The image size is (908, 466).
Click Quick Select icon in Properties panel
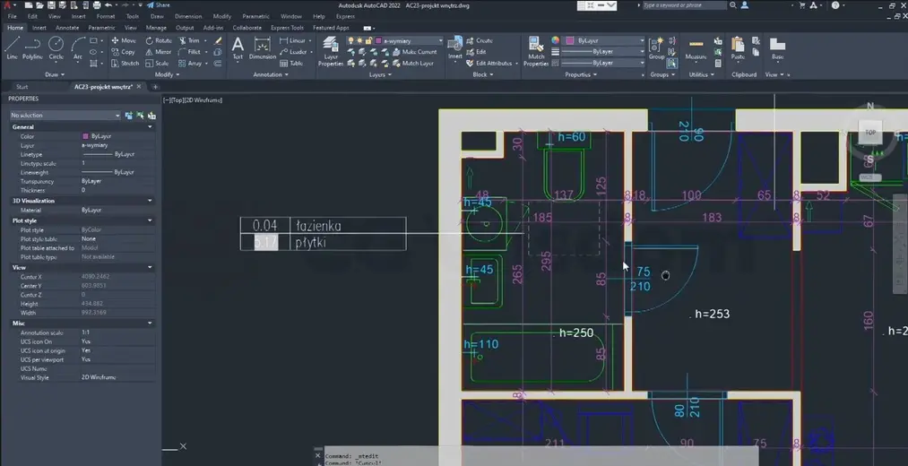(151, 116)
